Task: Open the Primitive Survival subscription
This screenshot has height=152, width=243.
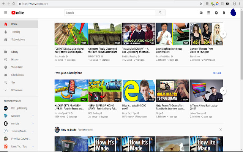Action: click(x=19, y=139)
